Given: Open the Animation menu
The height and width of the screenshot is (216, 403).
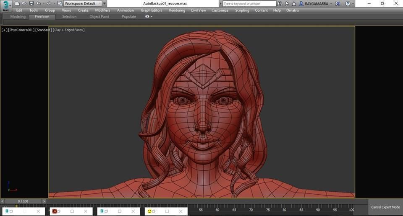Looking at the screenshot, I should [126, 10].
